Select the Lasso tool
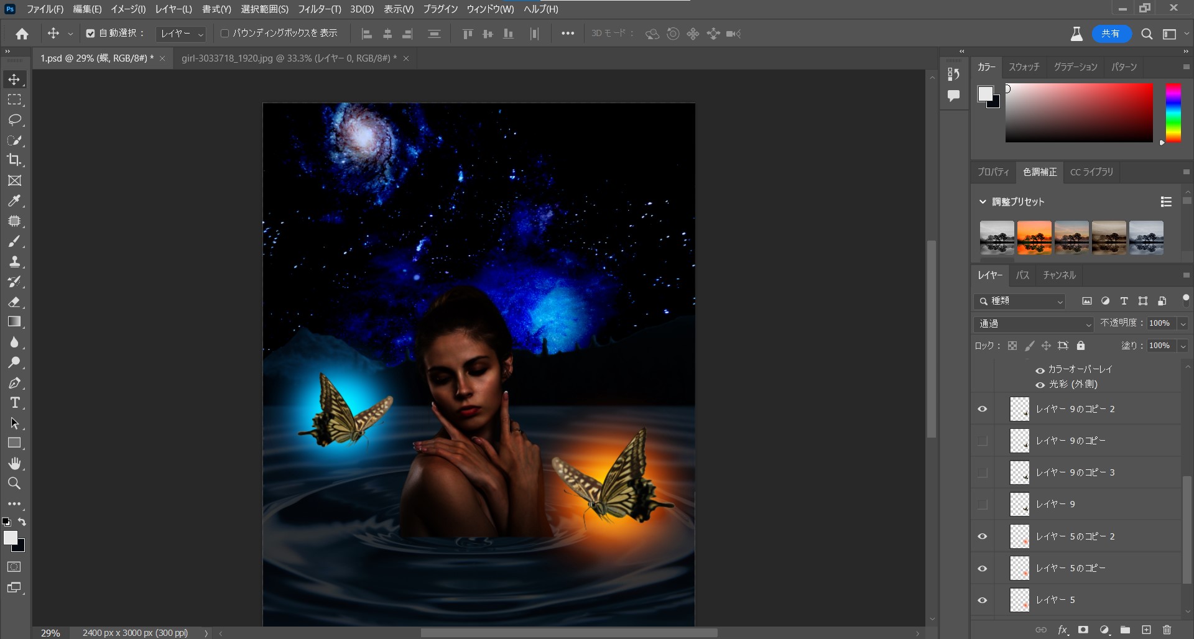 tap(14, 119)
